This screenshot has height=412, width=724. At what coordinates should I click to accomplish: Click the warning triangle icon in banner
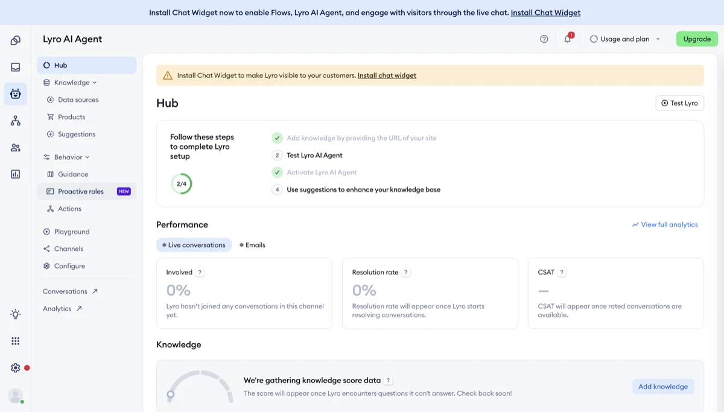pos(168,75)
